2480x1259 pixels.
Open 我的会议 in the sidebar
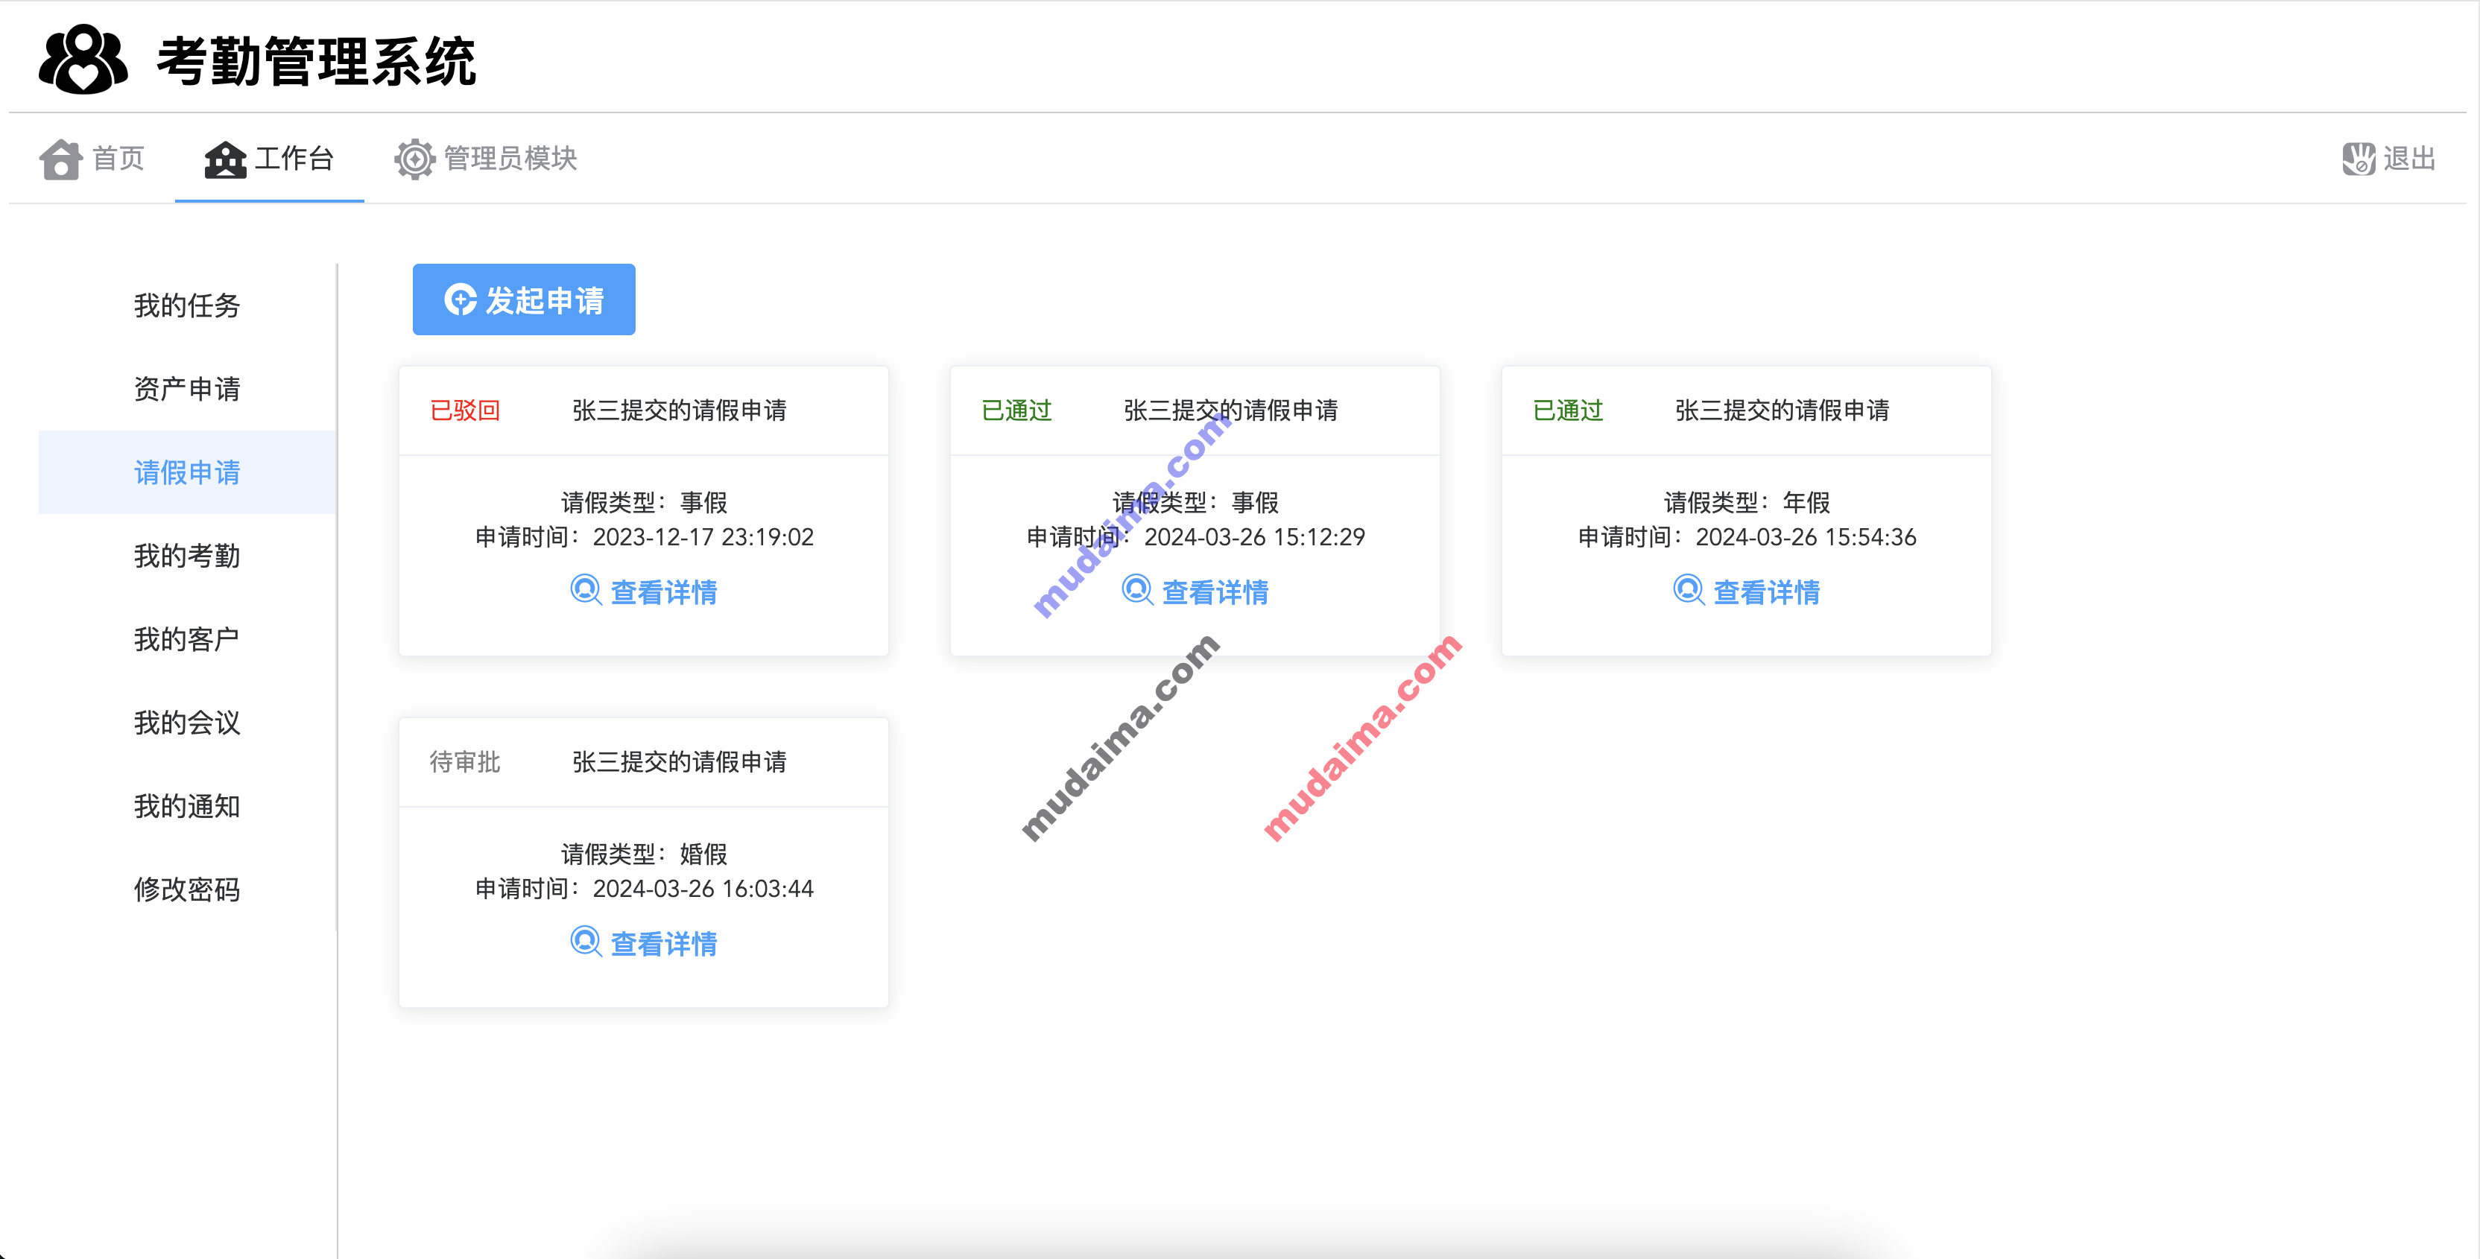187,723
